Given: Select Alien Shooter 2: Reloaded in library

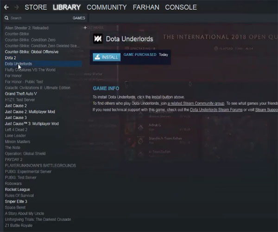Looking at the screenshot, I should pyautogui.click(x=26, y=28).
